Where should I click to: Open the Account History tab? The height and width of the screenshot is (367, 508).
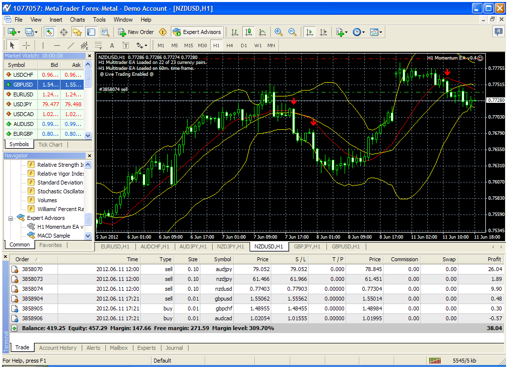tap(58, 348)
